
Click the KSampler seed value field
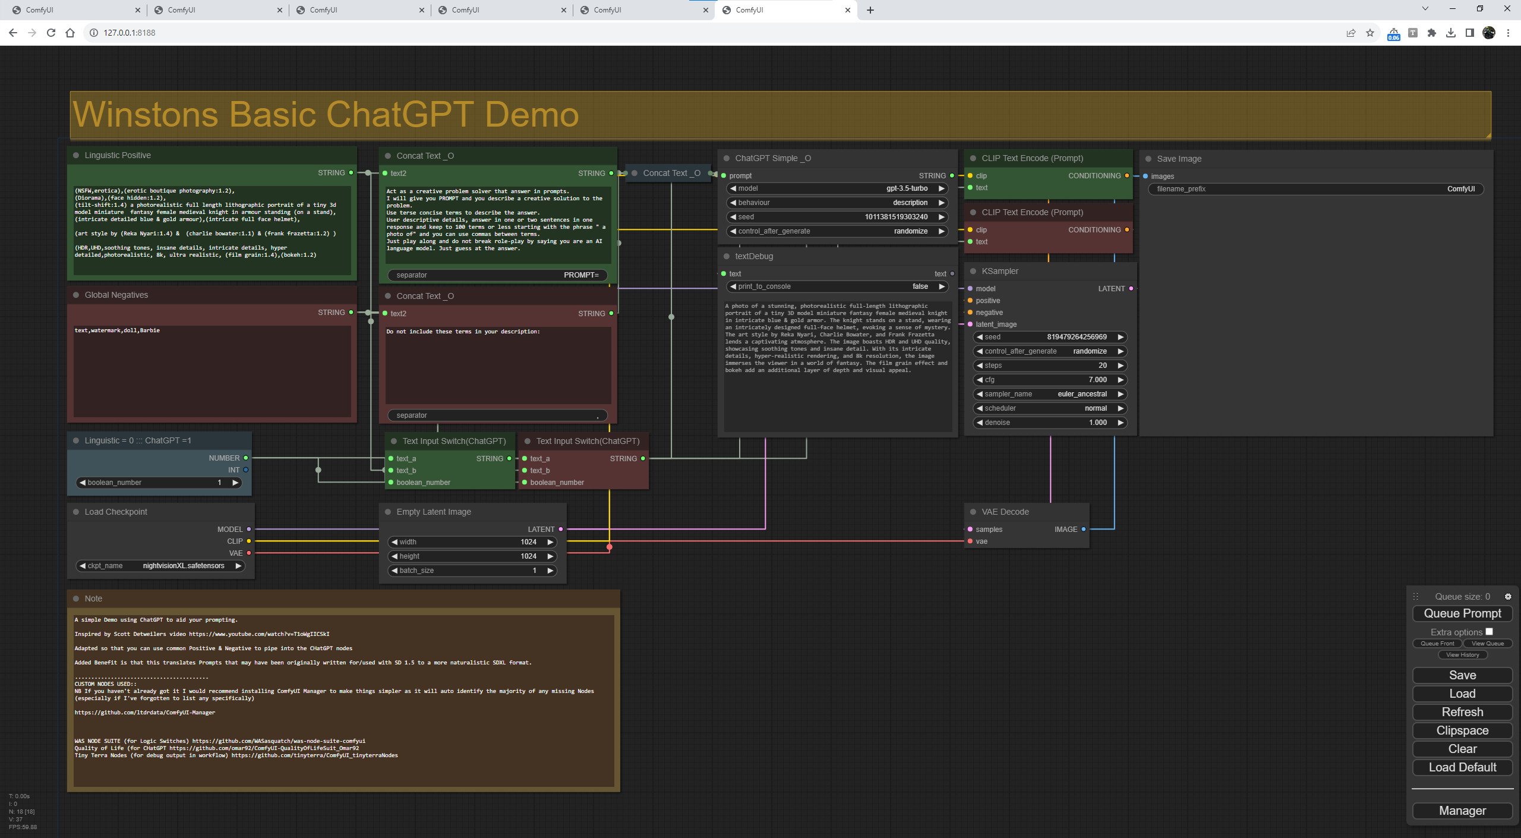point(1050,337)
